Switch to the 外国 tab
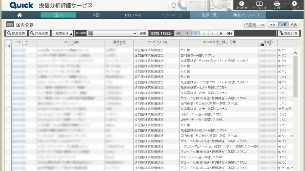This screenshot has height=171, width=305. click(96, 15)
